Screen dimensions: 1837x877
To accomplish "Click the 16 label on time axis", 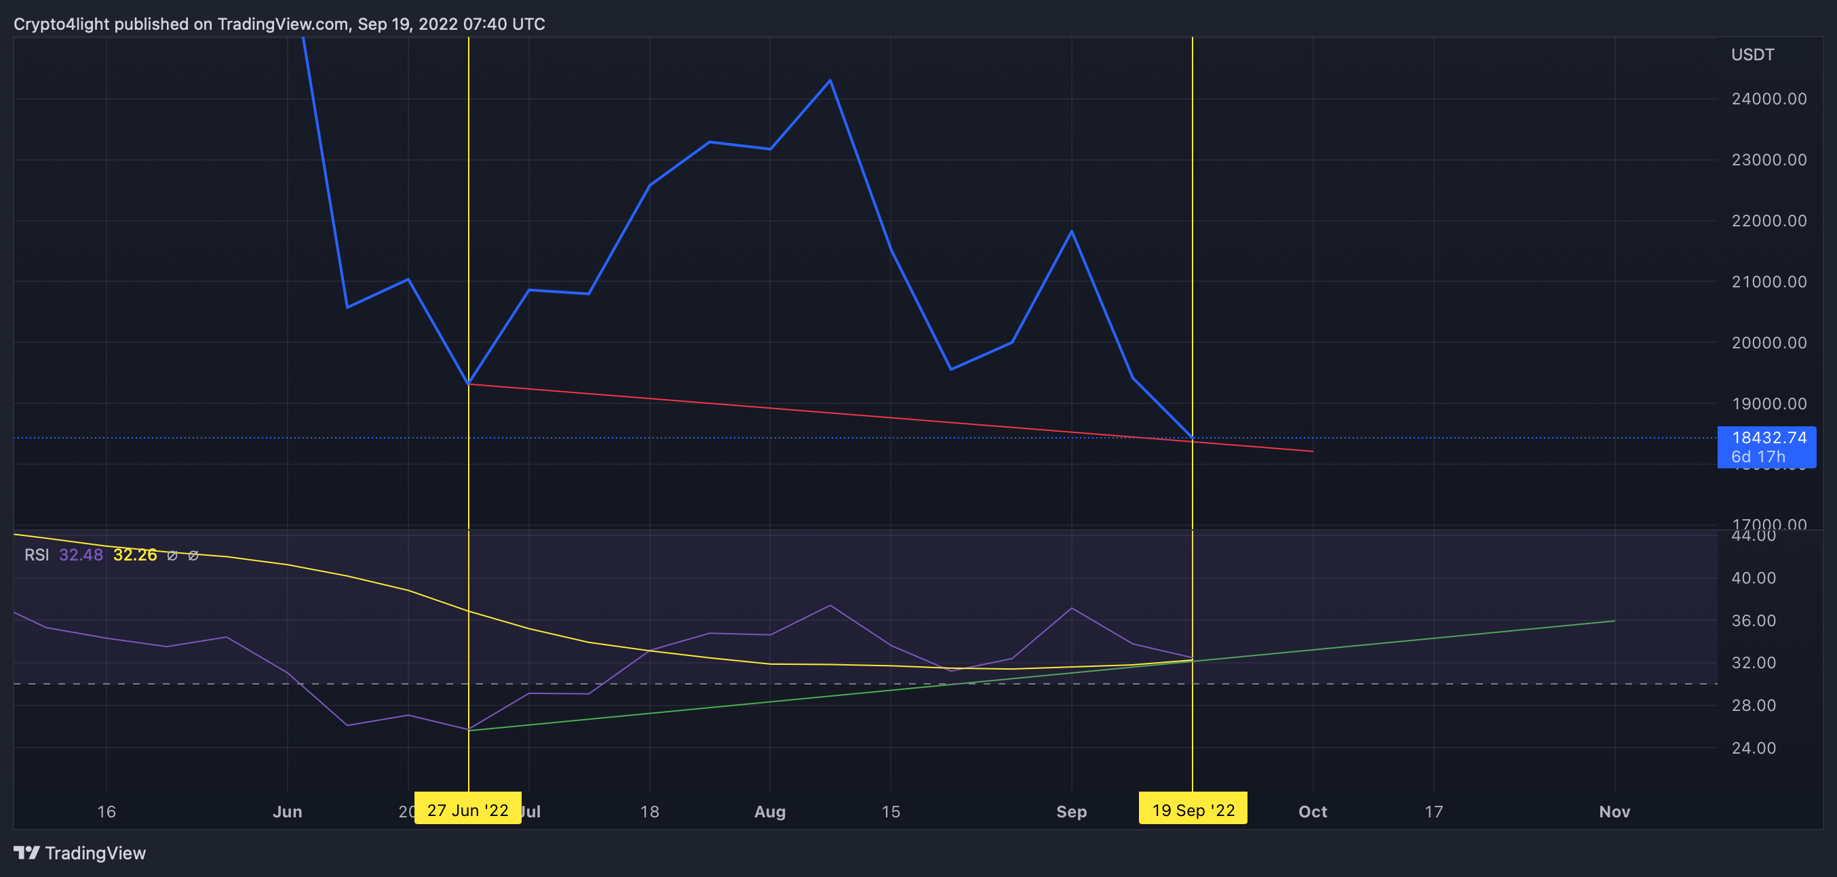I will [107, 812].
